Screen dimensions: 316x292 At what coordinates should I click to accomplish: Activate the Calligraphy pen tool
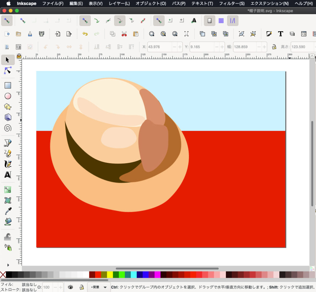click(8, 164)
